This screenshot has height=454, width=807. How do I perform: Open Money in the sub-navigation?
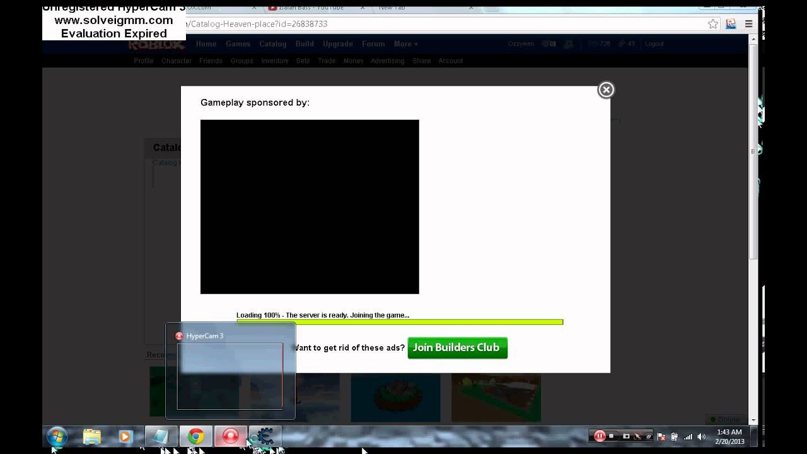tap(354, 61)
